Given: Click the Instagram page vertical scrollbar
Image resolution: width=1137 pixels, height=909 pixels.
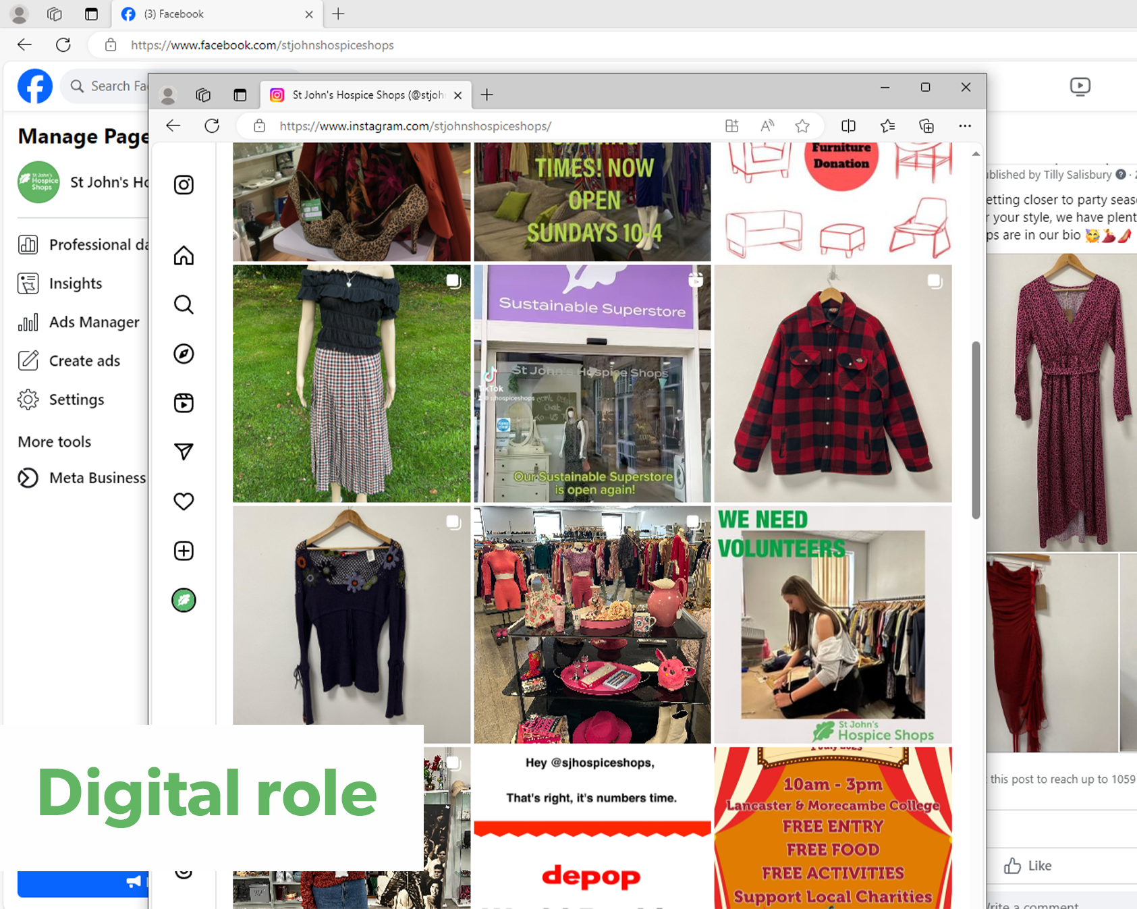Looking at the screenshot, I should point(976,431).
